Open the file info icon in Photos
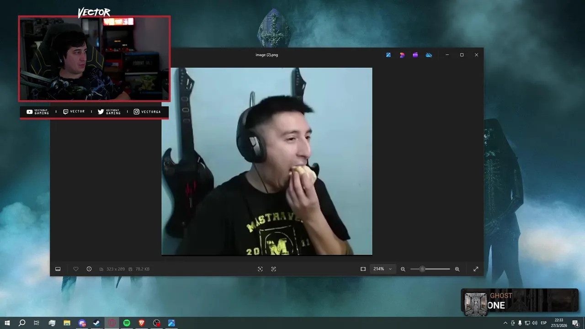Image resolution: width=585 pixels, height=329 pixels. (x=89, y=269)
